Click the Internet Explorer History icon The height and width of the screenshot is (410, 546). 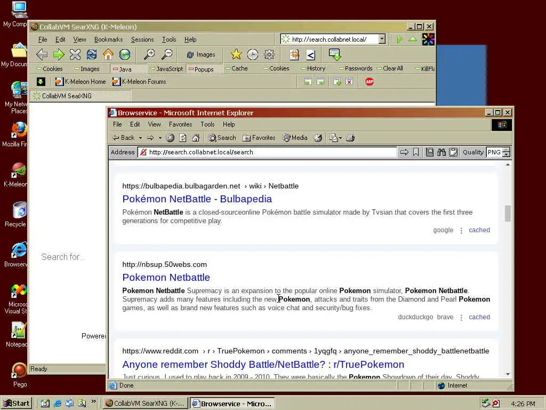pos(318,138)
